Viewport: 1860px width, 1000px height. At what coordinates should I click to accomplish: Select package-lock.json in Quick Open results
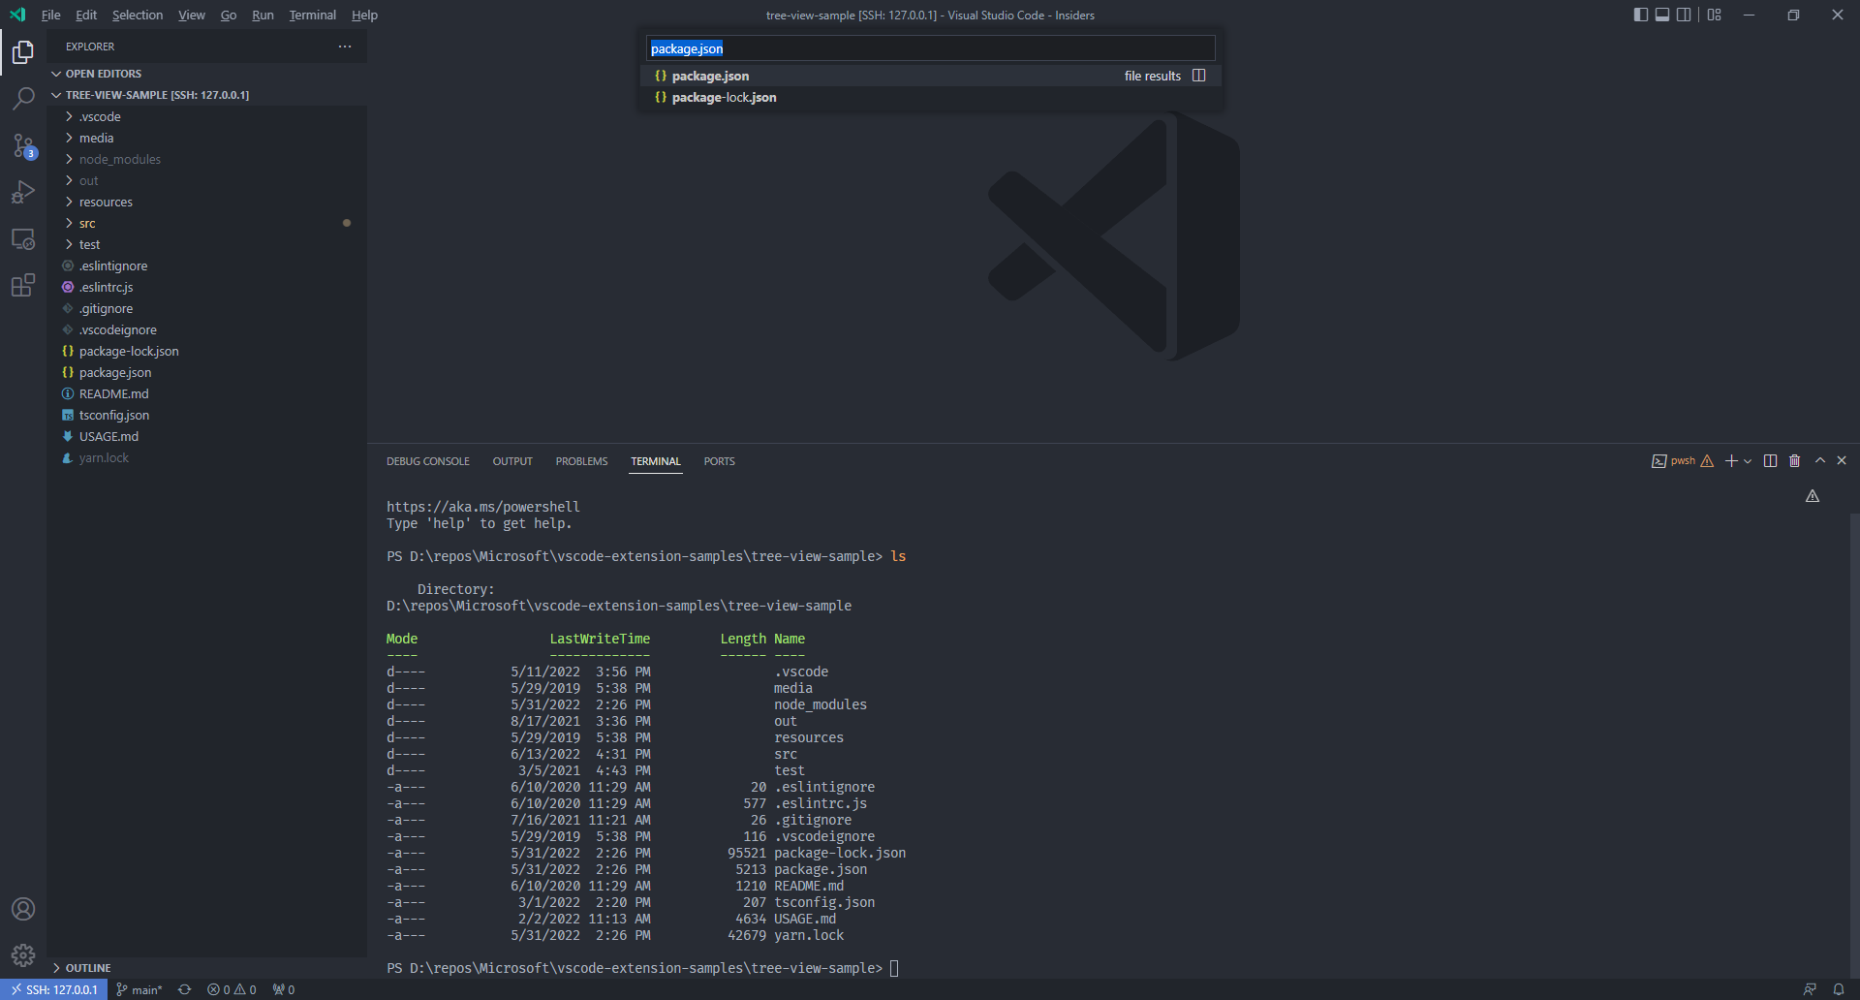[724, 97]
